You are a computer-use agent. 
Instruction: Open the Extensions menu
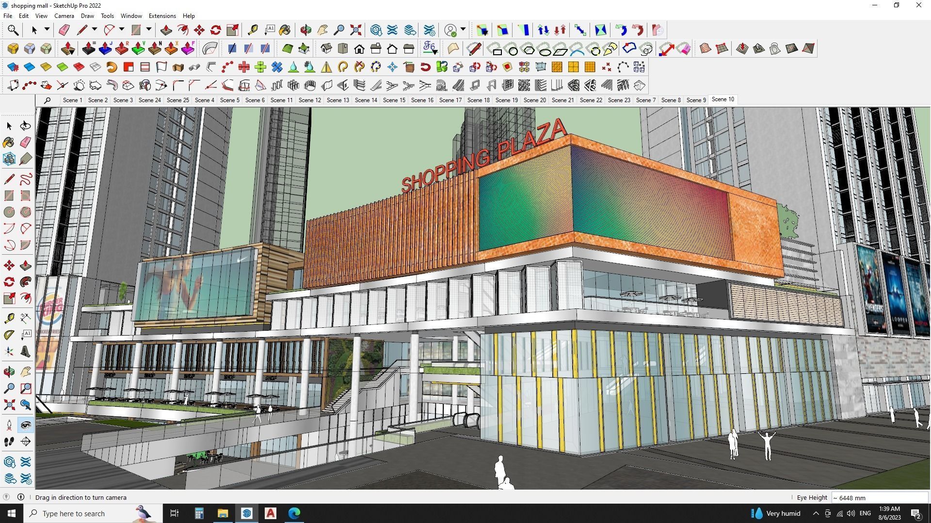coord(162,16)
